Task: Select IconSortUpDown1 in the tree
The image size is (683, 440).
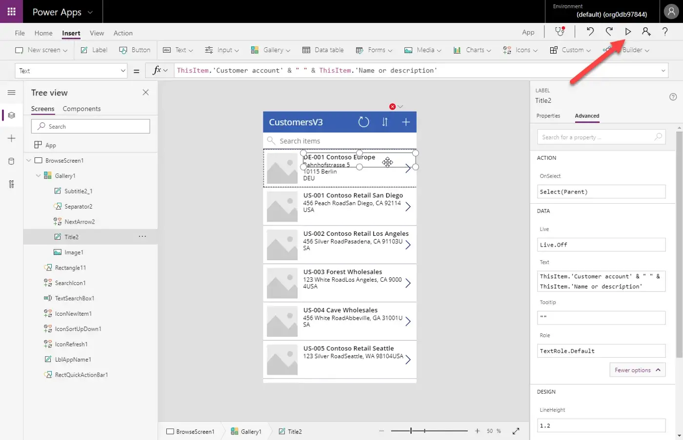Action: point(78,329)
